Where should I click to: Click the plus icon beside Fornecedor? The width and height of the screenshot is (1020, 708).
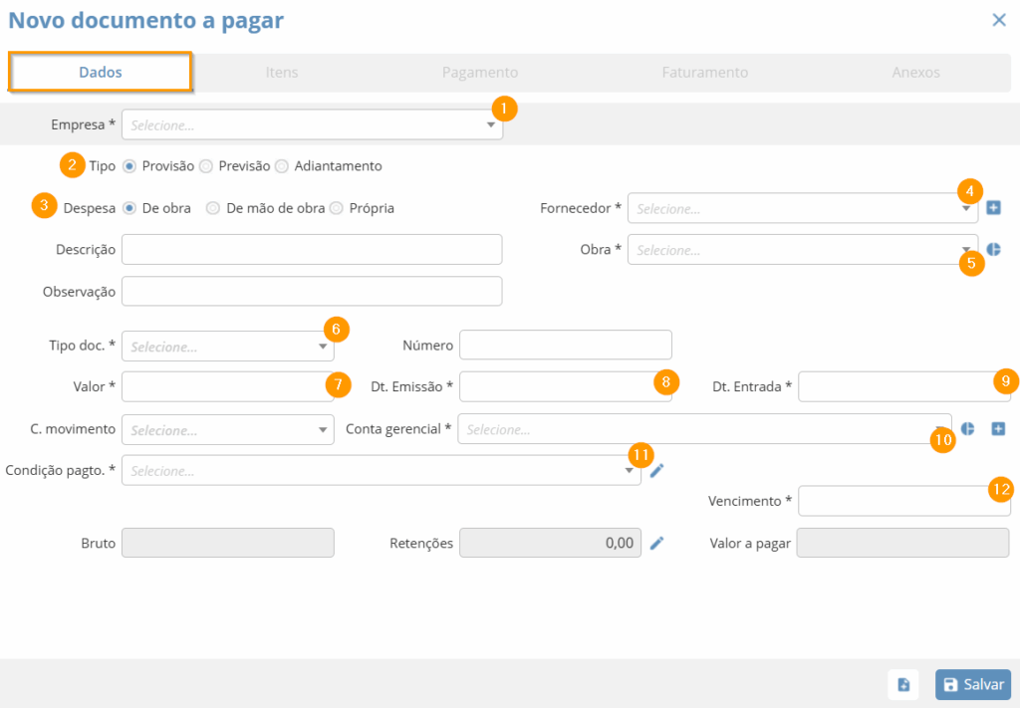coord(993,208)
